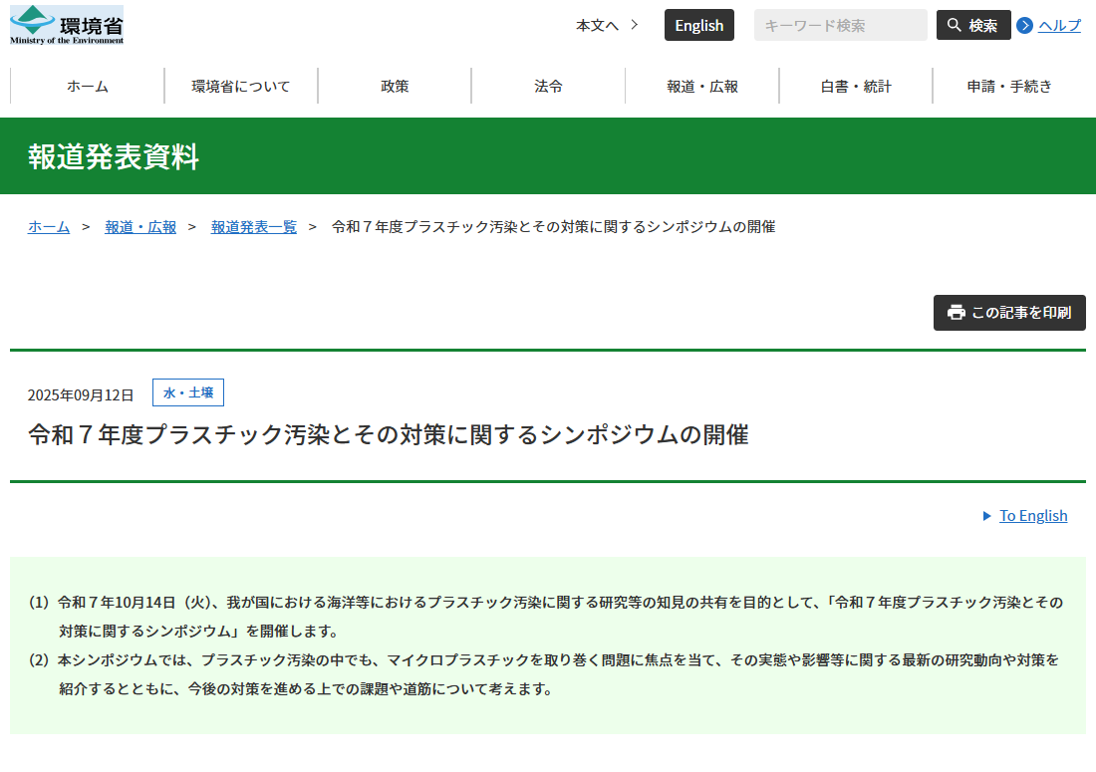This screenshot has width=1096, height=772.
Task: Click the 水・土壌 category tag
Action: tap(188, 392)
